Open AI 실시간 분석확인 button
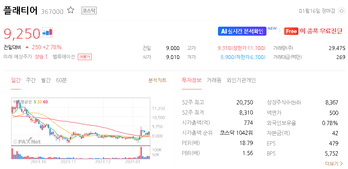348x169 pixels. 242,31
